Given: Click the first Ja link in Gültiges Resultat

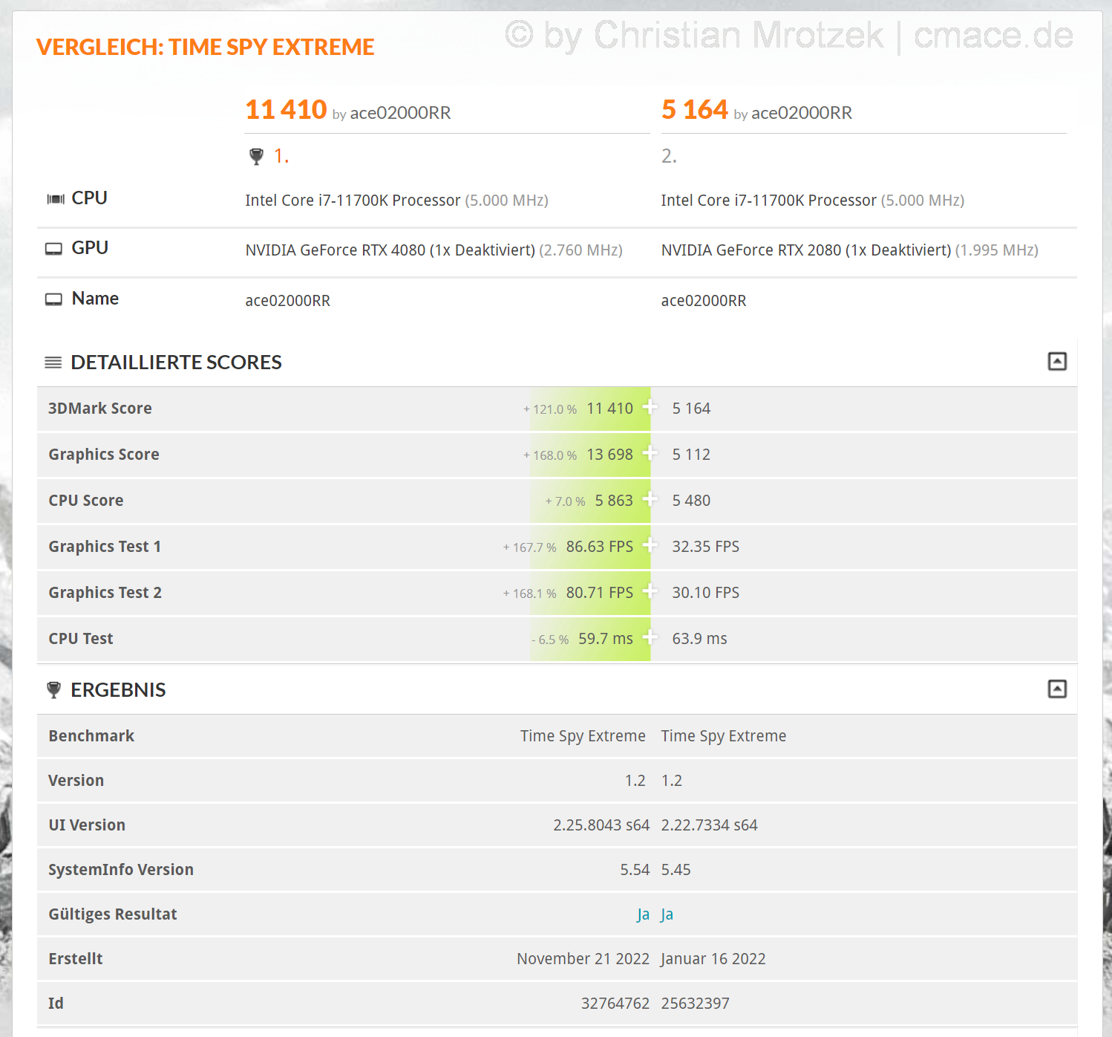Looking at the screenshot, I should click(x=643, y=914).
